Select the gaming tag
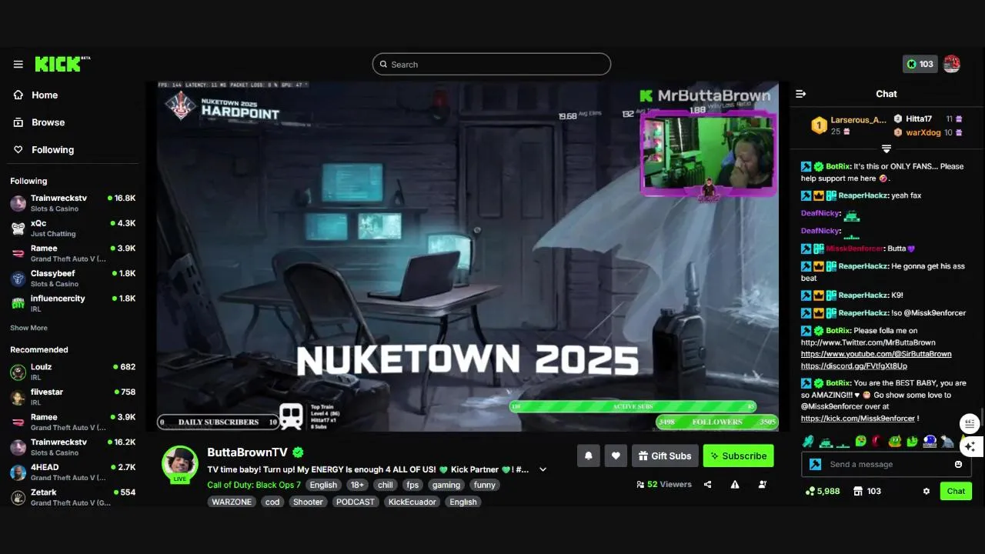Image resolution: width=985 pixels, height=554 pixels. click(x=446, y=485)
